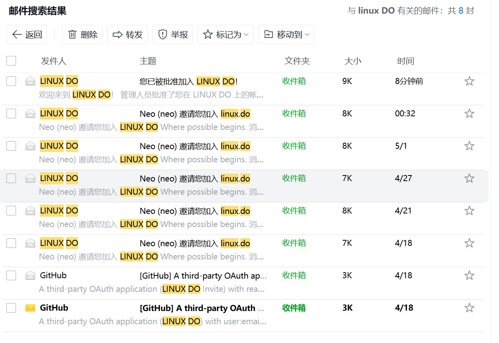Viewport: 499px width, 343px height.
Task: Click the opened envelope icon of 4/21 email
Action: pos(30,211)
